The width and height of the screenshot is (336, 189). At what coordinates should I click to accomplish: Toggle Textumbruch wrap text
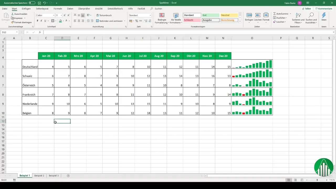pyautogui.click(x=104, y=15)
